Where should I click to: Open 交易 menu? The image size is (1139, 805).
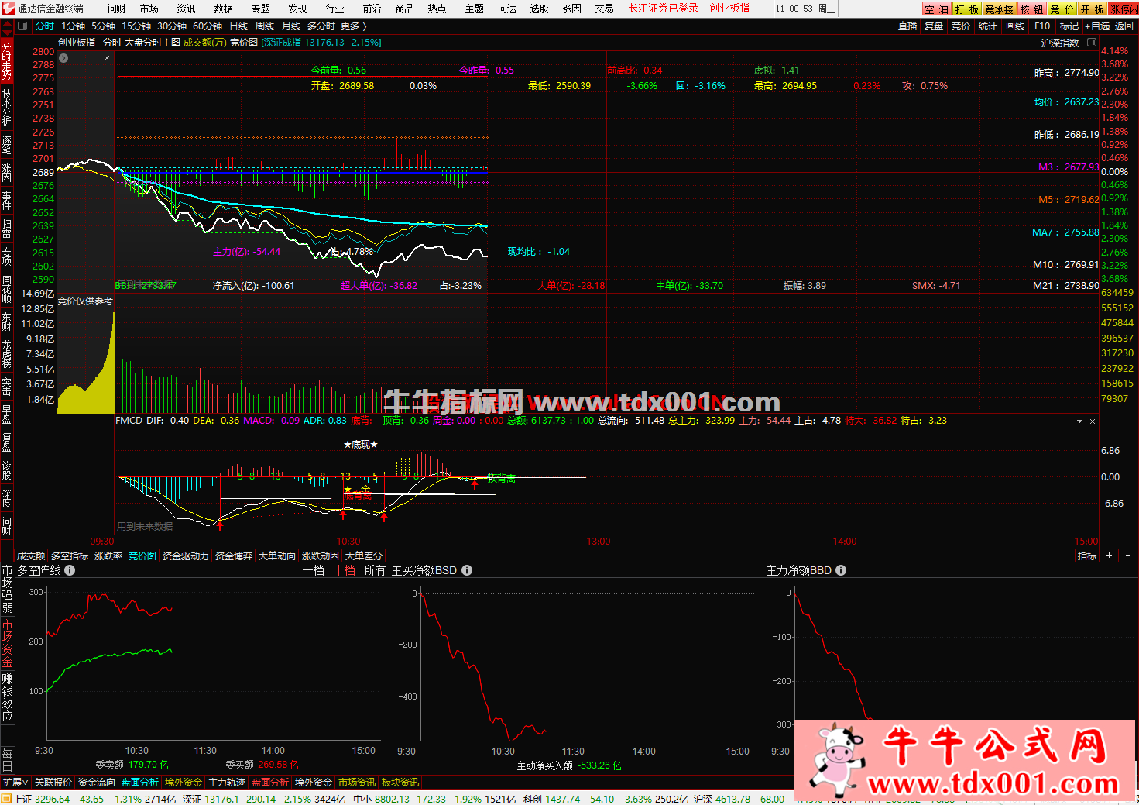[x=604, y=9]
